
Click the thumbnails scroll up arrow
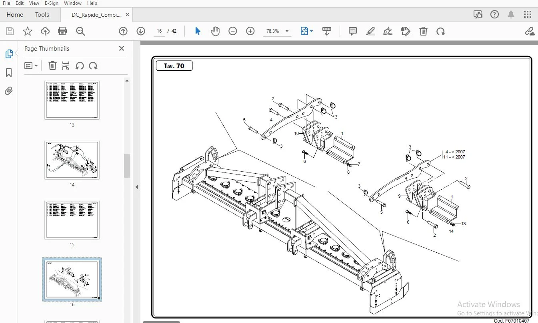(127, 81)
